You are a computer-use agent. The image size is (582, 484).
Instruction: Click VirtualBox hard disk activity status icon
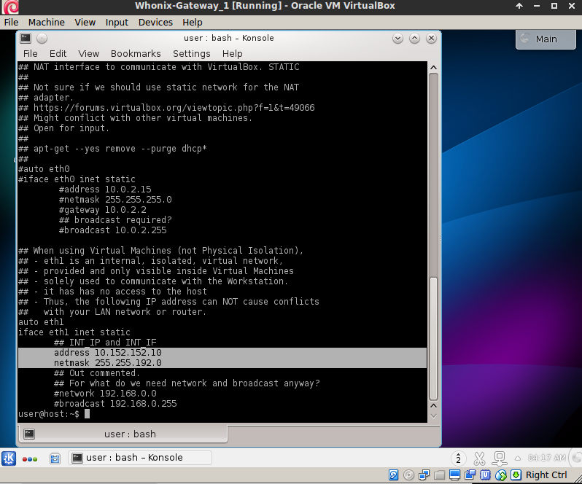pos(393,475)
